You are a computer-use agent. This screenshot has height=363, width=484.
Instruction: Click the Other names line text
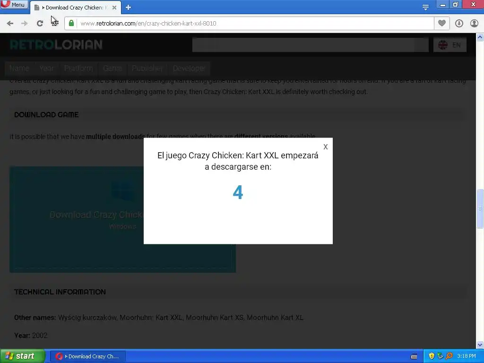pyautogui.click(x=159, y=317)
